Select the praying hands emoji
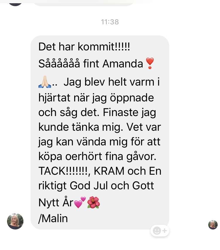 pyautogui.click(x=45, y=82)
